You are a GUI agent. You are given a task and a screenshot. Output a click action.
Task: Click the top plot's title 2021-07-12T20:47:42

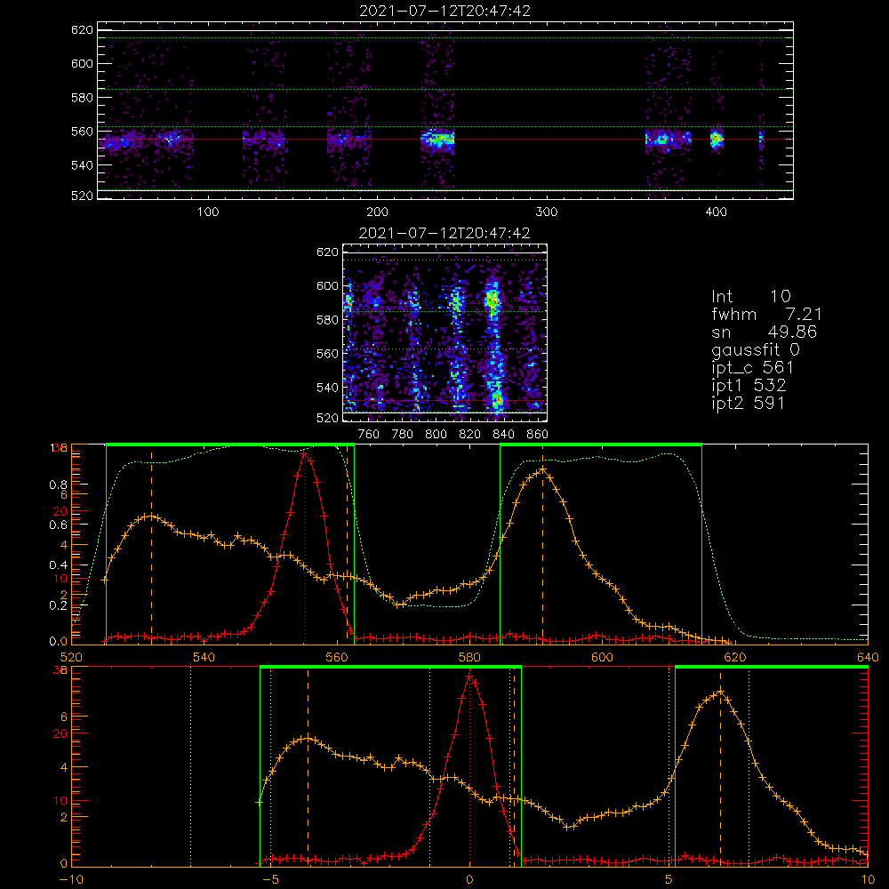coord(445,11)
